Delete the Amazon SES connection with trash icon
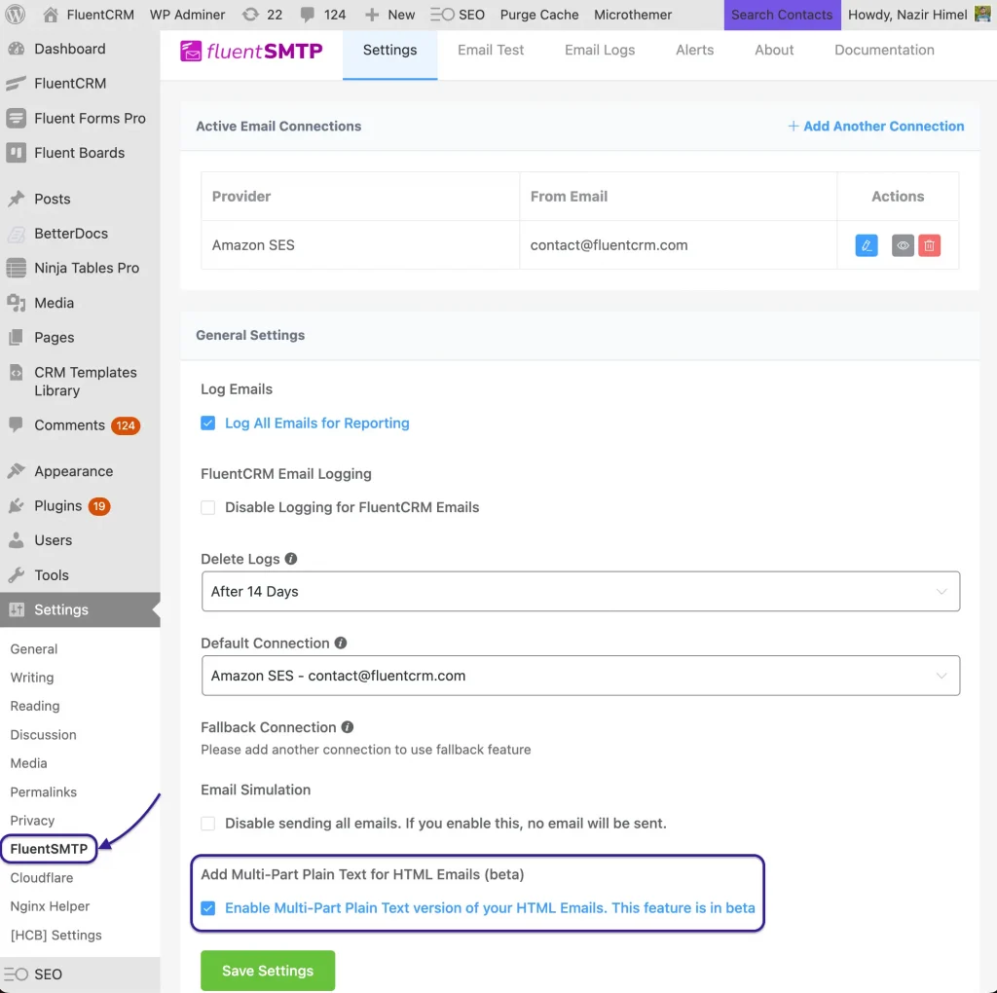997x993 pixels. [930, 245]
